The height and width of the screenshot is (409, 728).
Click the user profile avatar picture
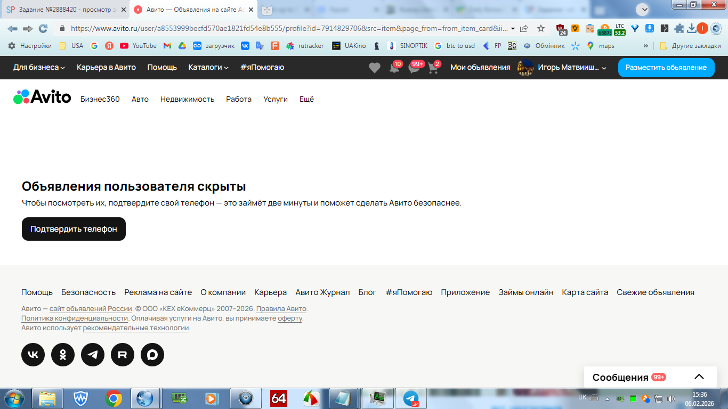(x=525, y=68)
